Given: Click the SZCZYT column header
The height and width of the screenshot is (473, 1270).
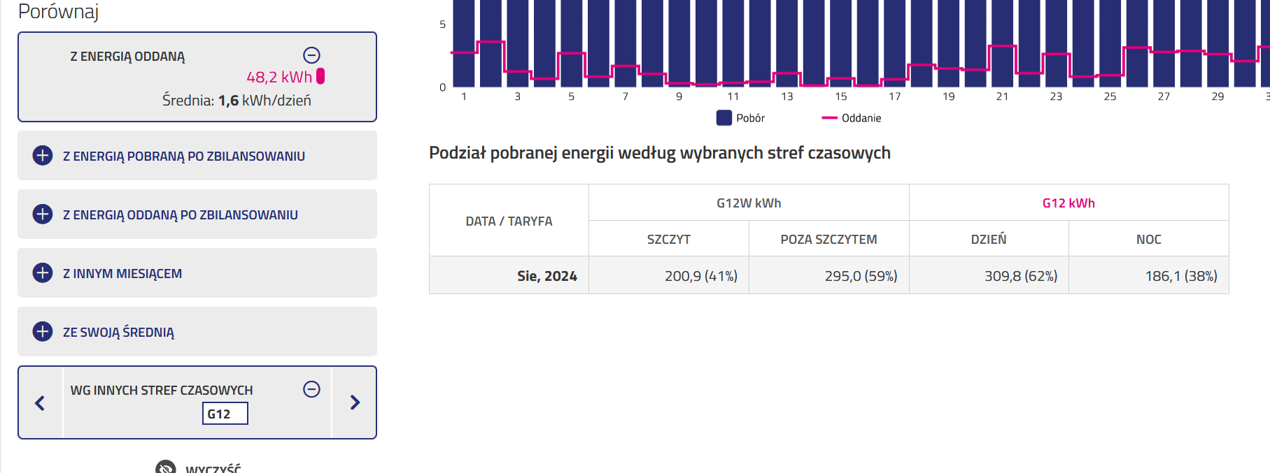Looking at the screenshot, I should click(668, 239).
